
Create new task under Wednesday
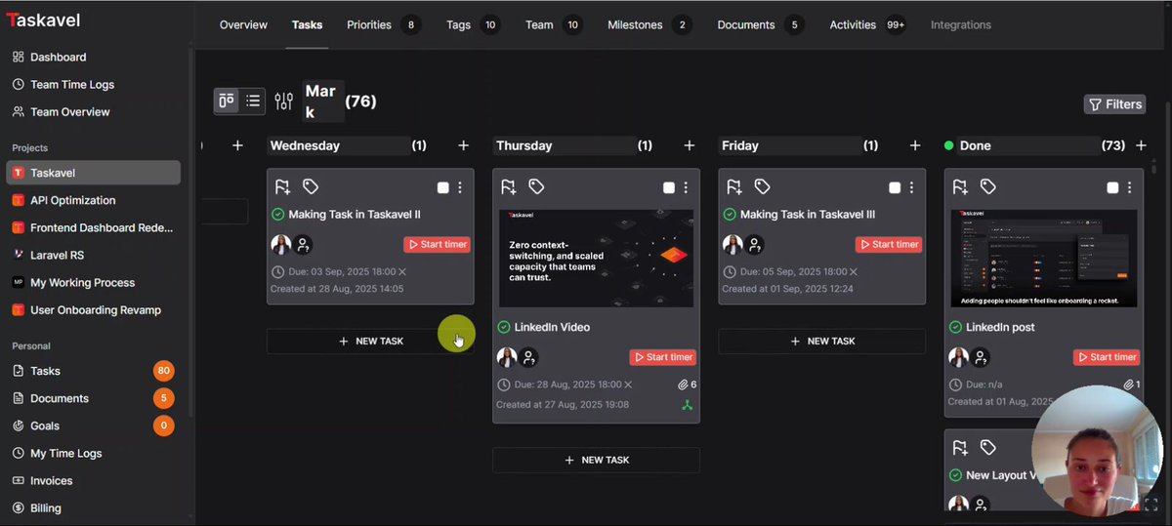click(370, 342)
